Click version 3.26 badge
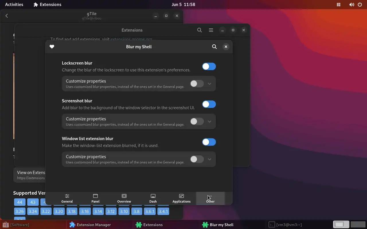The width and height of the screenshot is (367, 229). (19, 212)
